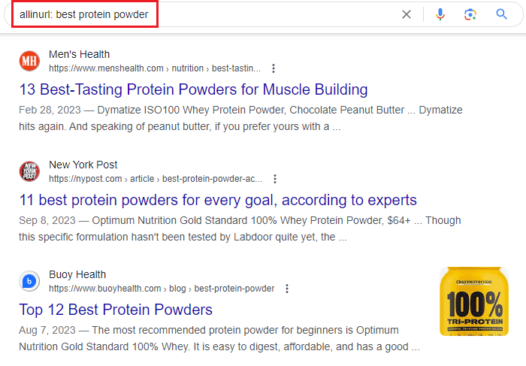Open 13 Best-Tasting Protein Powders article
Screen dimensions: 526x366
point(193,89)
